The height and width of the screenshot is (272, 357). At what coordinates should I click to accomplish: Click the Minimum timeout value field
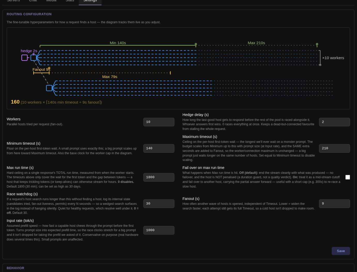[x=159, y=148]
